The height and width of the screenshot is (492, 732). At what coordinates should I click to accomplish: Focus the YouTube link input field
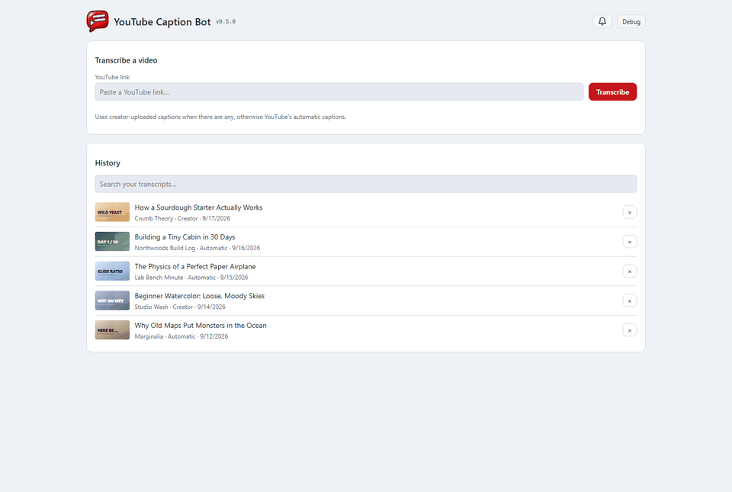(x=339, y=92)
